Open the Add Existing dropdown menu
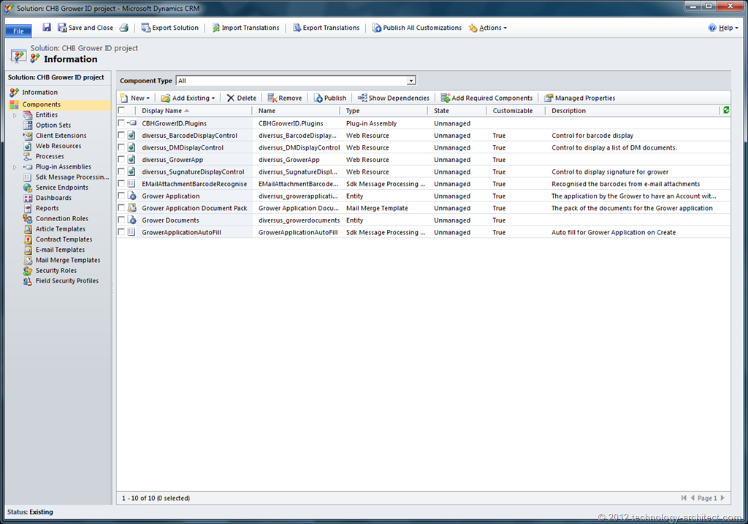 (188, 98)
